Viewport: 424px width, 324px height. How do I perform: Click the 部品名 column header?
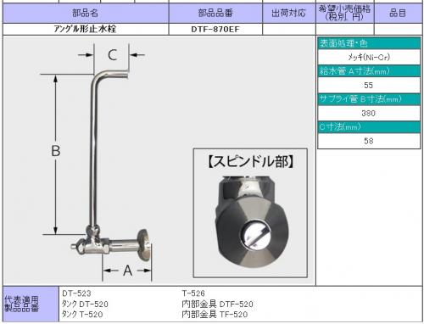[86, 13]
